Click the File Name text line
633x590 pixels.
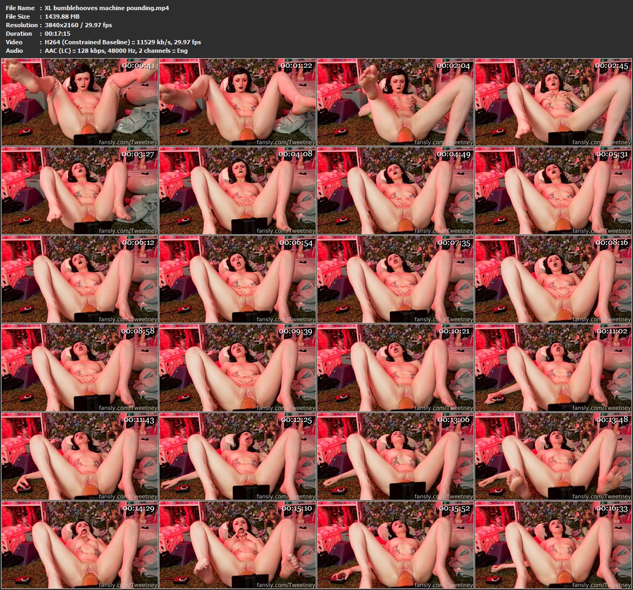(87, 7)
